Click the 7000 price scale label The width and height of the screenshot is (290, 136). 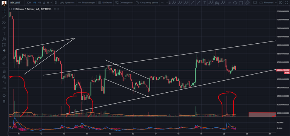point(283,37)
